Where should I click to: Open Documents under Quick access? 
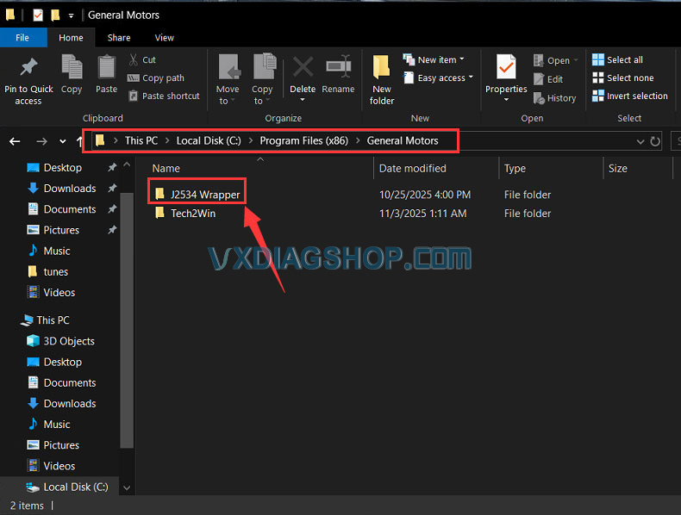[70, 209]
